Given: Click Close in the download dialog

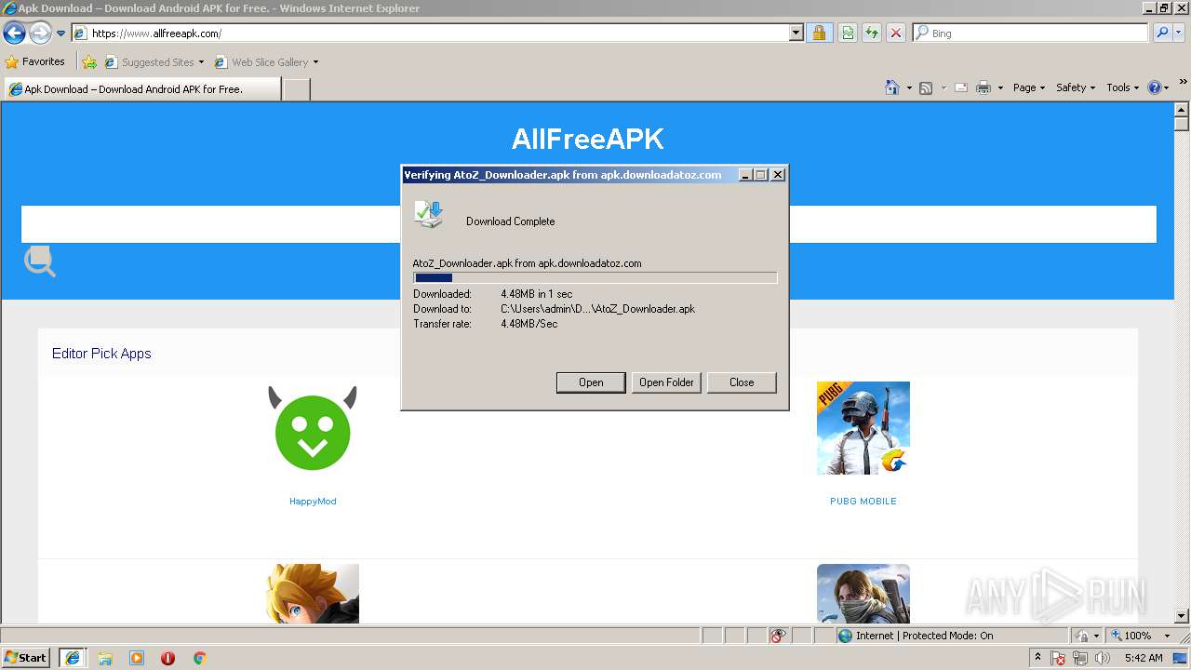Looking at the screenshot, I should [742, 382].
